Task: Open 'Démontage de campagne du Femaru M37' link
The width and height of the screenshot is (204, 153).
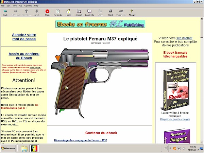Action: [x=81, y=140]
